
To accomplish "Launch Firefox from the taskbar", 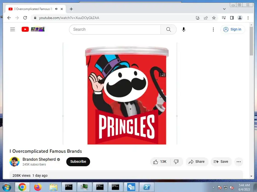I will pos(38,187).
